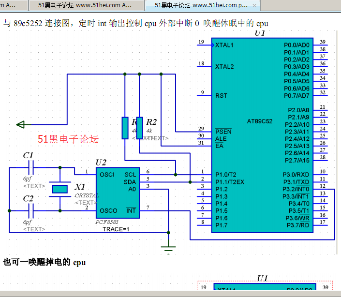Click the EA pin label

(219, 146)
